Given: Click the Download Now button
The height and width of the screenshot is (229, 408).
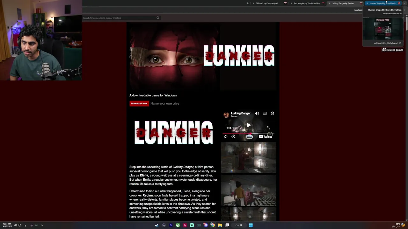Looking at the screenshot, I should [139, 103].
